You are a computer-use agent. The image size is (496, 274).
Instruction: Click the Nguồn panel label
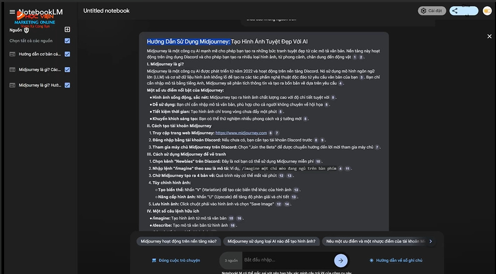tap(16, 30)
